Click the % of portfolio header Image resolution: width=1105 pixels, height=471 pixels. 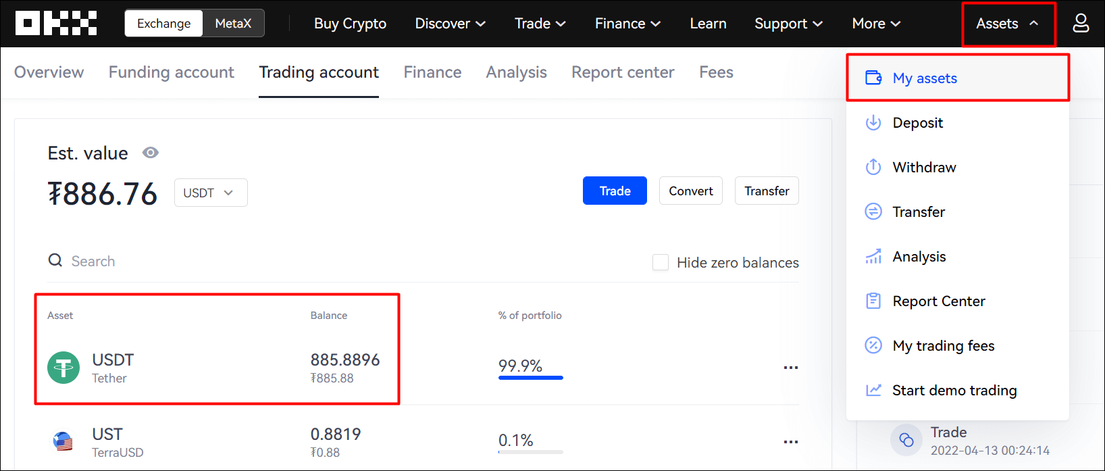point(530,315)
